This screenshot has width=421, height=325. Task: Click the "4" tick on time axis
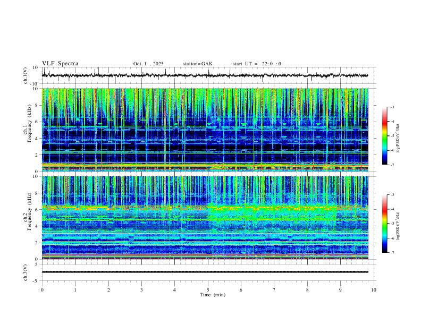(174, 290)
